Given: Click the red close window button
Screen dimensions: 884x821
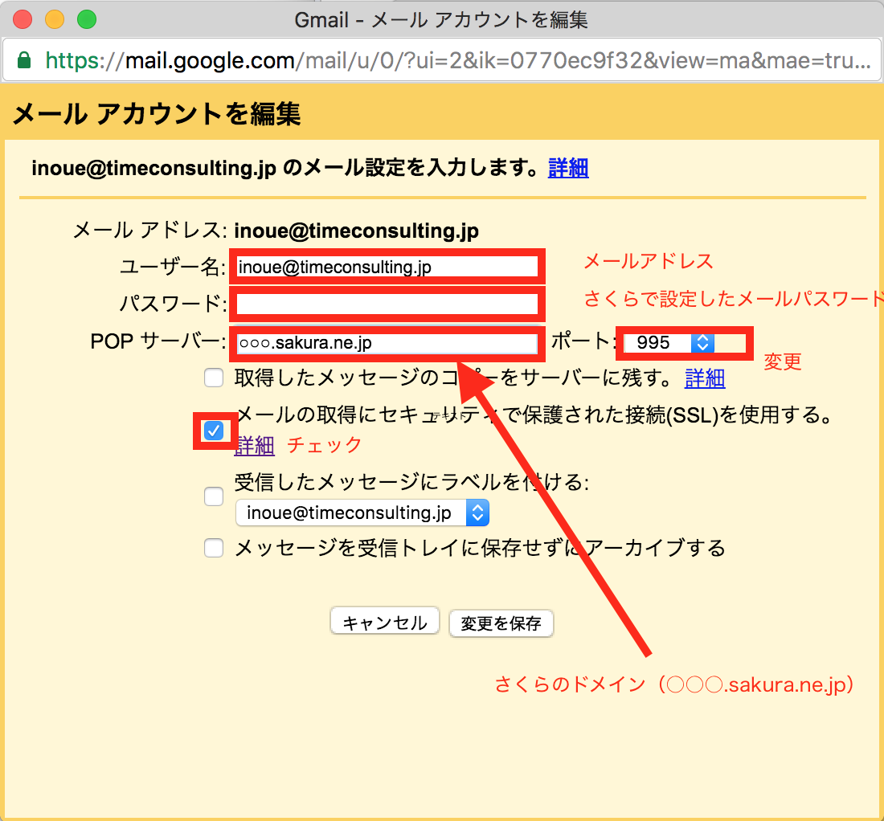Looking at the screenshot, I should point(23,19).
